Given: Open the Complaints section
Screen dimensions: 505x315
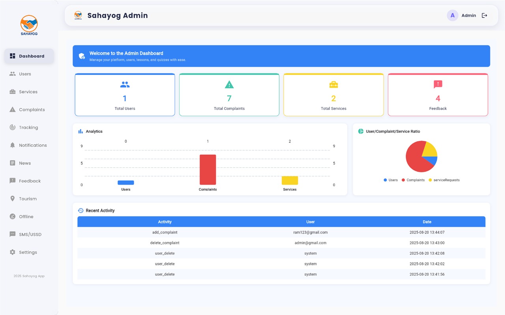Looking at the screenshot, I should click(32, 109).
